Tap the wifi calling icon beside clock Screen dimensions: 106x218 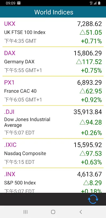(x=19, y=3)
